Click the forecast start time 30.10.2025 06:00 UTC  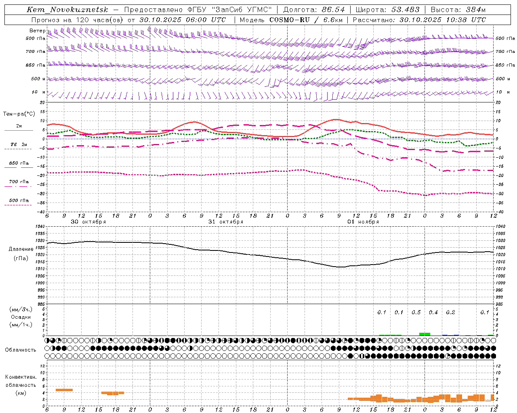point(183,20)
